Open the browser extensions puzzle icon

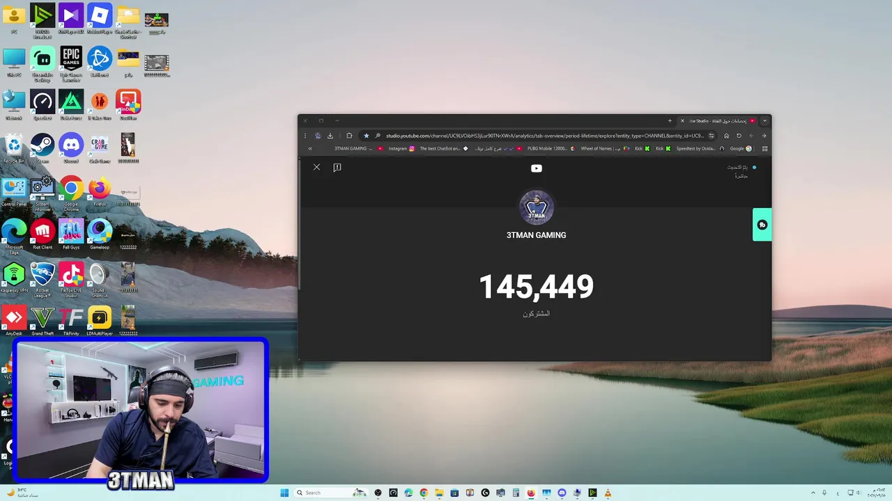point(349,136)
